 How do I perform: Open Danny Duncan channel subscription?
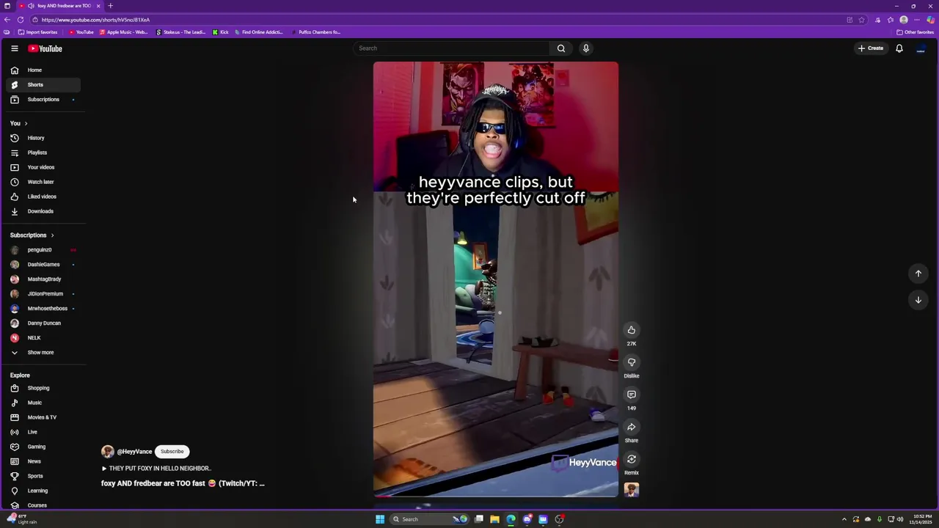pyautogui.click(x=44, y=323)
